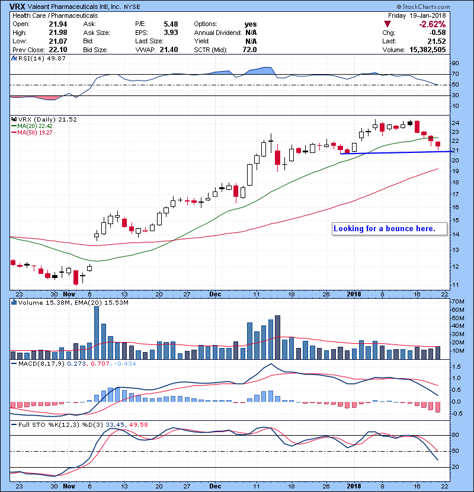Click the tallest volume bar in early November
Screen dimensions: 474x492
tap(97, 333)
